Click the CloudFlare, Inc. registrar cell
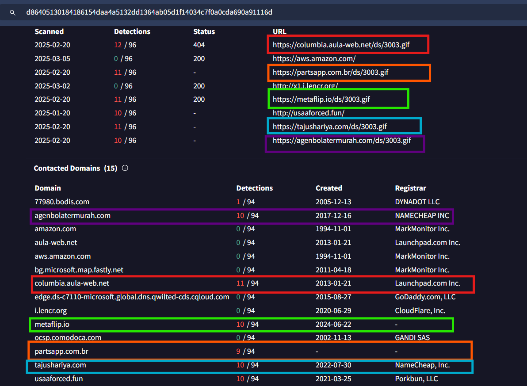 click(x=420, y=311)
